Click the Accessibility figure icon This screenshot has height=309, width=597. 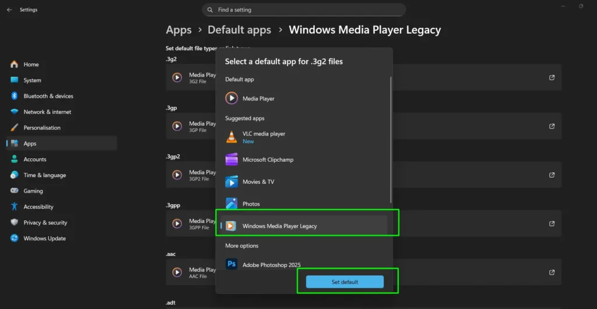[x=15, y=207]
